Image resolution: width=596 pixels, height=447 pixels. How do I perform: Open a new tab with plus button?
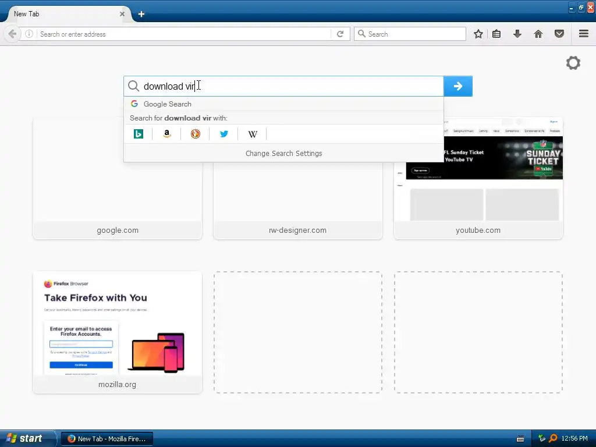click(141, 14)
